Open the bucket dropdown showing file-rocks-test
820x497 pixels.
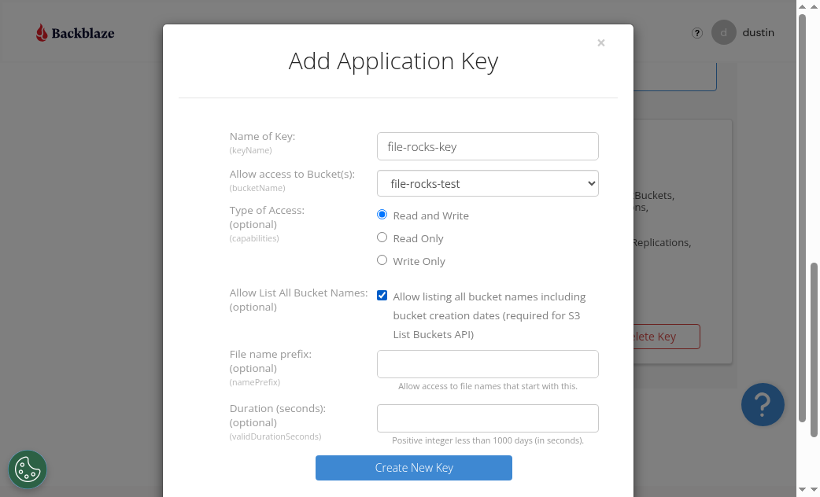tap(487, 183)
